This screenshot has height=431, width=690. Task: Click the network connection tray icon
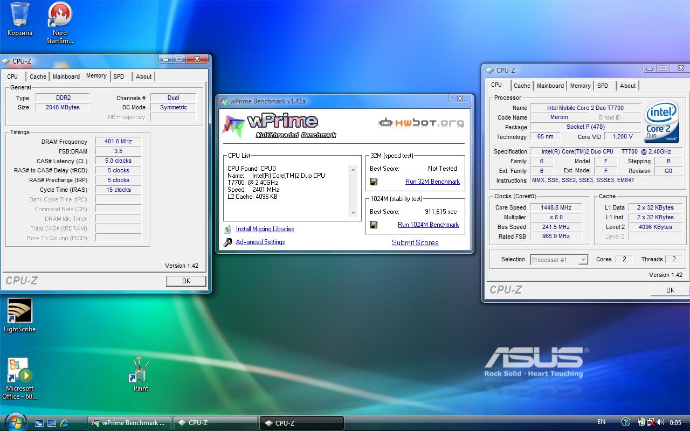651,422
